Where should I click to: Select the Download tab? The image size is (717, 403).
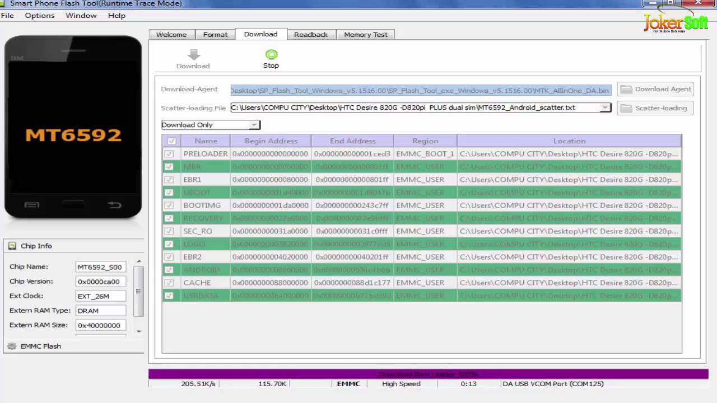pyautogui.click(x=260, y=34)
